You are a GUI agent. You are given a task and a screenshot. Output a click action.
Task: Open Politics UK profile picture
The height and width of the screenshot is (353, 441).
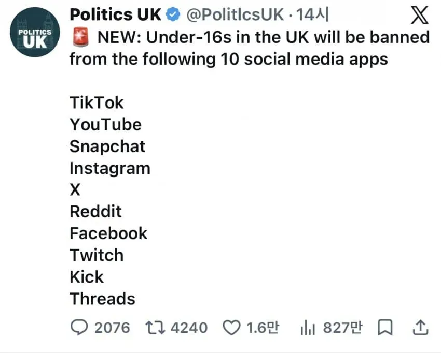[x=35, y=32]
